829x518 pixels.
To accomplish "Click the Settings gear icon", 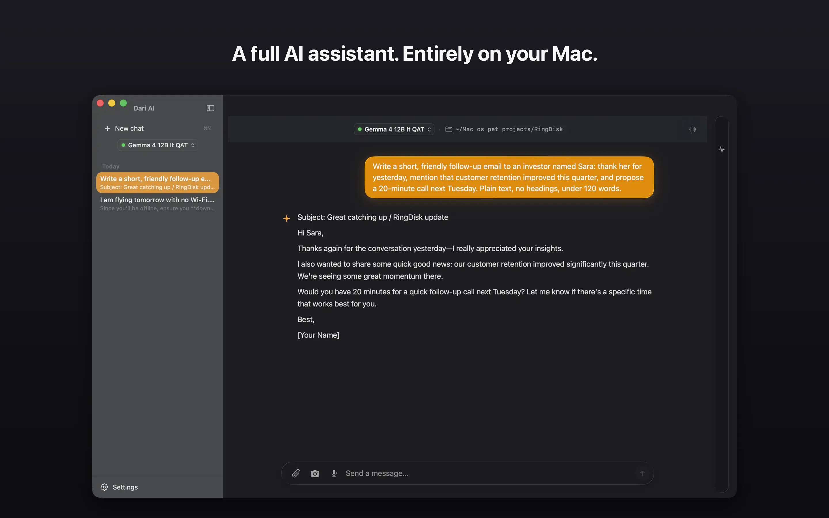I will pyautogui.click(x=104, y=487).
